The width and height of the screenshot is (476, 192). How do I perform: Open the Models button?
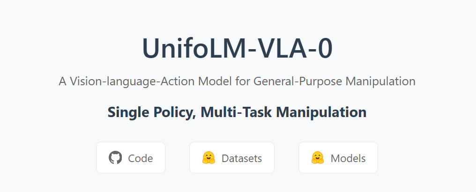coord(338,158)
